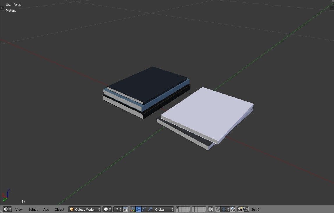334x213 pixels.
Task: Click the Sel: 0 status text
Action: point(255,210)
